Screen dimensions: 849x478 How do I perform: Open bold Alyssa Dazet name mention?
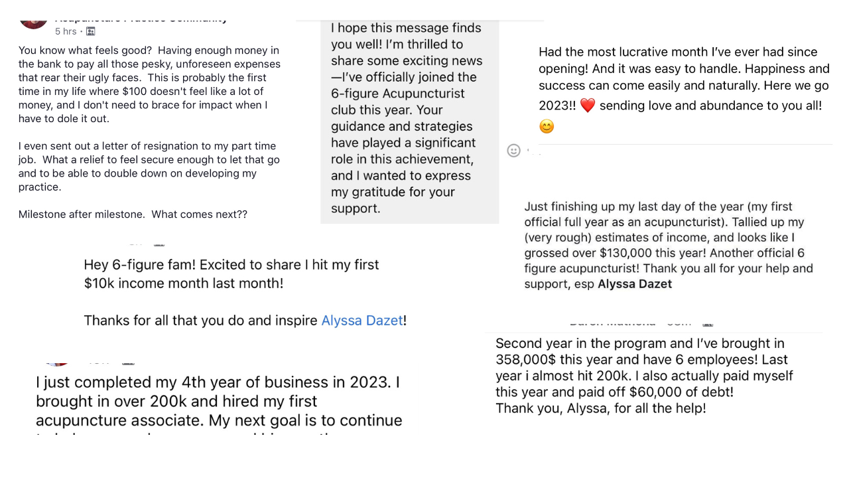(x=635, y=284)
